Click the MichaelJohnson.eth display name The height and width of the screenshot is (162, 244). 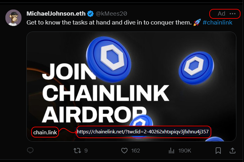coord(56,14)
